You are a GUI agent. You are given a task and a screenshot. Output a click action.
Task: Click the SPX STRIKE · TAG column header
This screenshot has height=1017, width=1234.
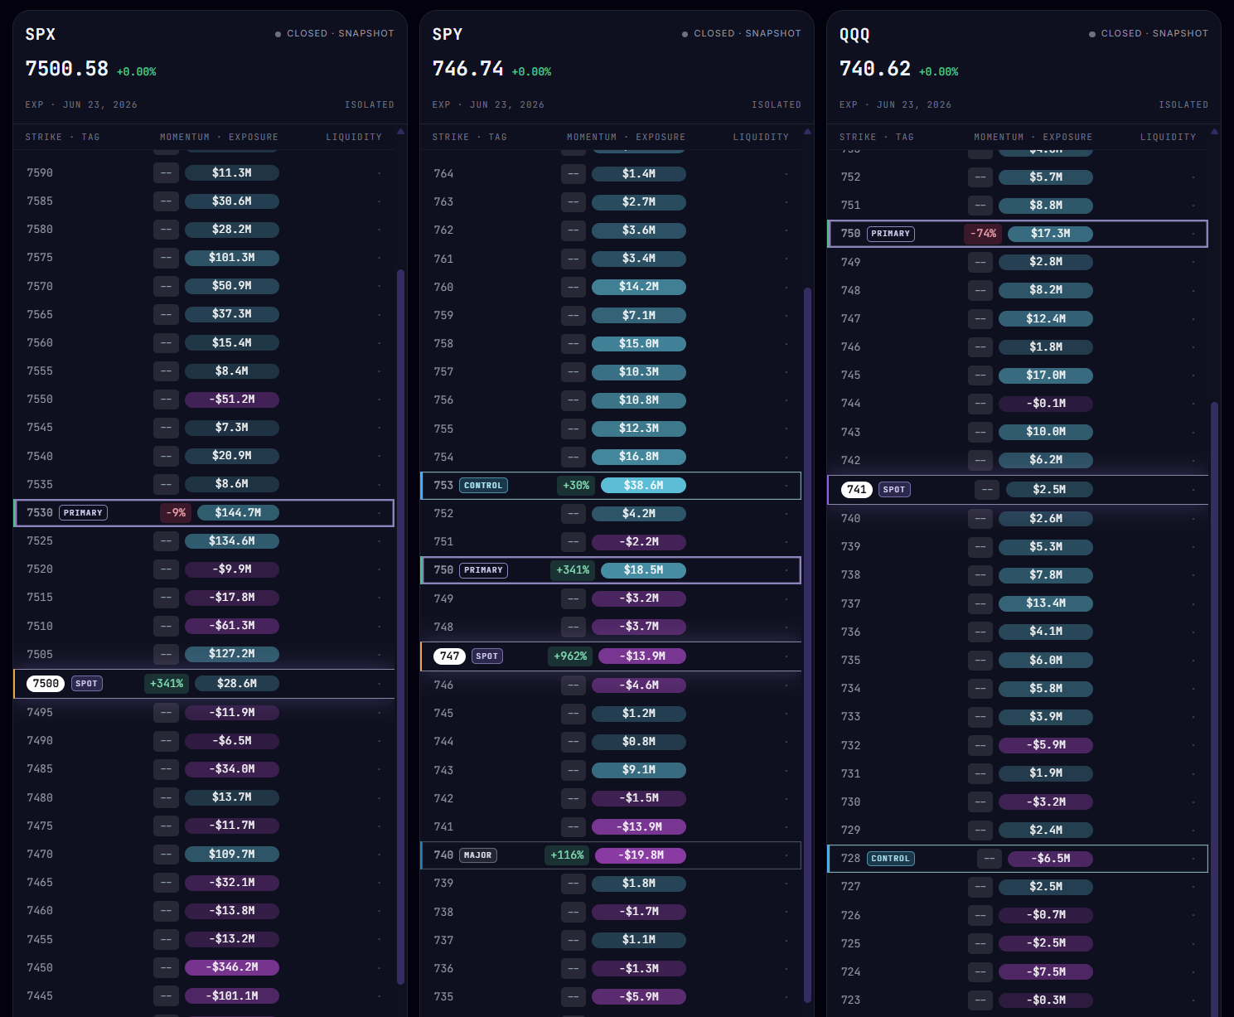62,138
